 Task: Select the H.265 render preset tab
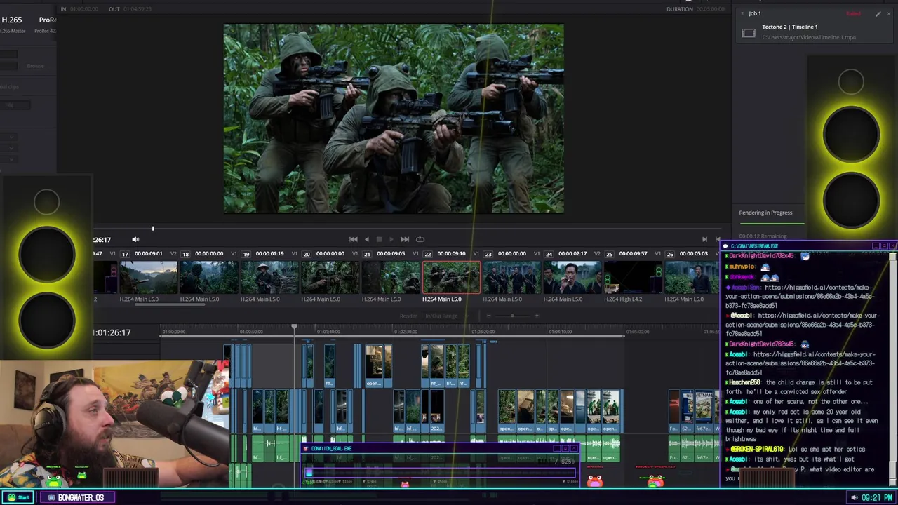[13, 20]
